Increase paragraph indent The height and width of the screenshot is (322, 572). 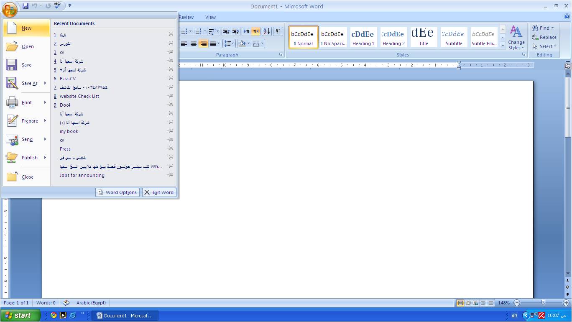(235, 31)
